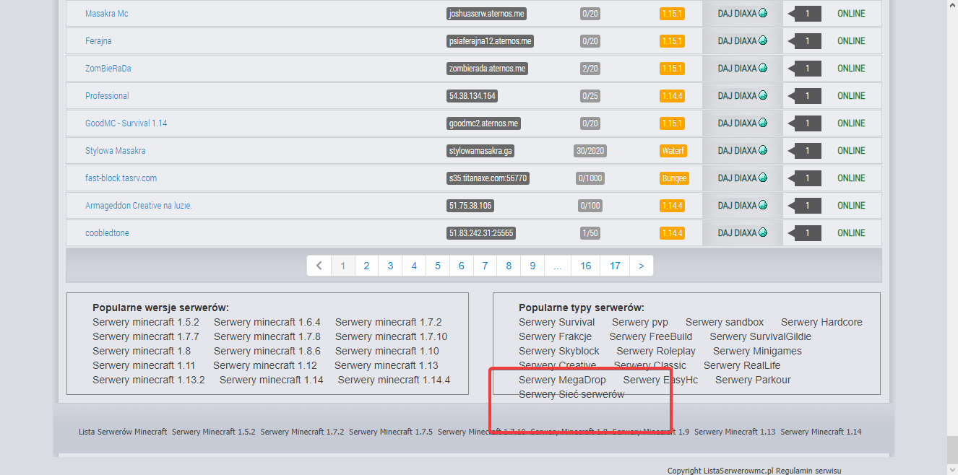Click the diamond icon in coobledtone row

(x=763, y=232)
